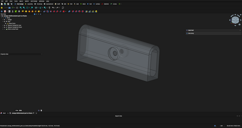Toggle visibility of Origin item

pos(5,20)
